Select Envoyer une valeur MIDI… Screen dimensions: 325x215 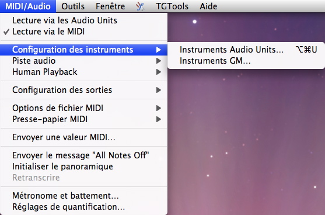[84, 137]
